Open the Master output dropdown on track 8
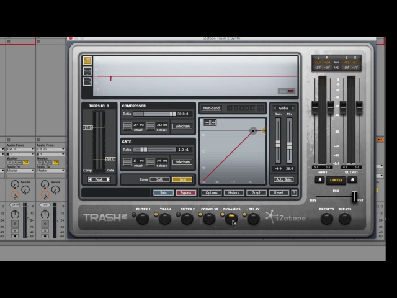 (20, 171)
